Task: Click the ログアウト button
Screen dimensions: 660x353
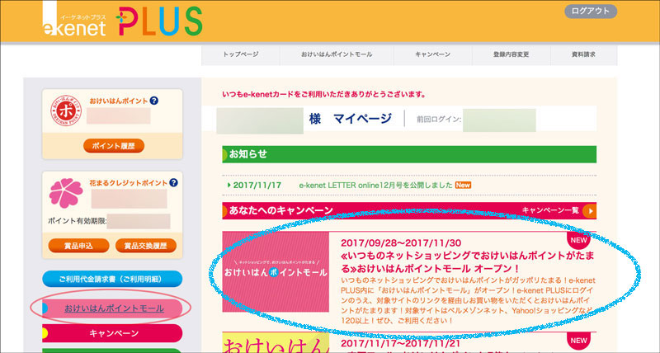Action: click(x=591, y=12)
